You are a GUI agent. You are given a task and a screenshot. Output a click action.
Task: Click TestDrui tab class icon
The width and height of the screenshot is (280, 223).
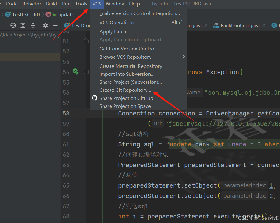tap(67, 25)
